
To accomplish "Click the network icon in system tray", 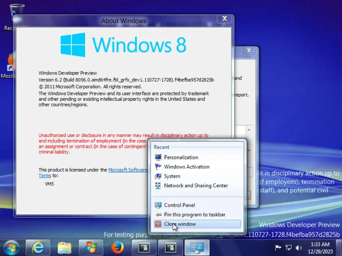I will (289, 248).
